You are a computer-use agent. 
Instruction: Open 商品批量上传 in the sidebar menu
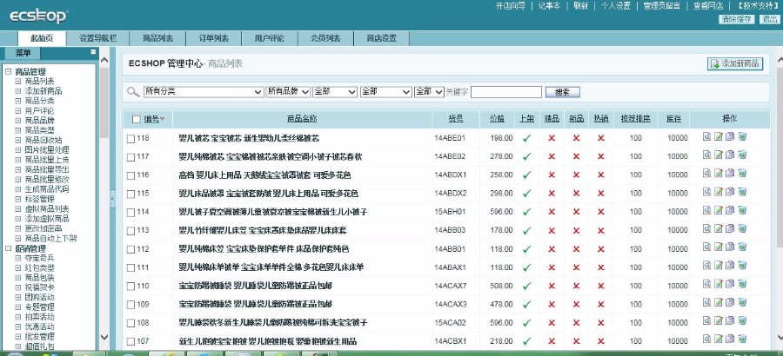click(47, 160)
